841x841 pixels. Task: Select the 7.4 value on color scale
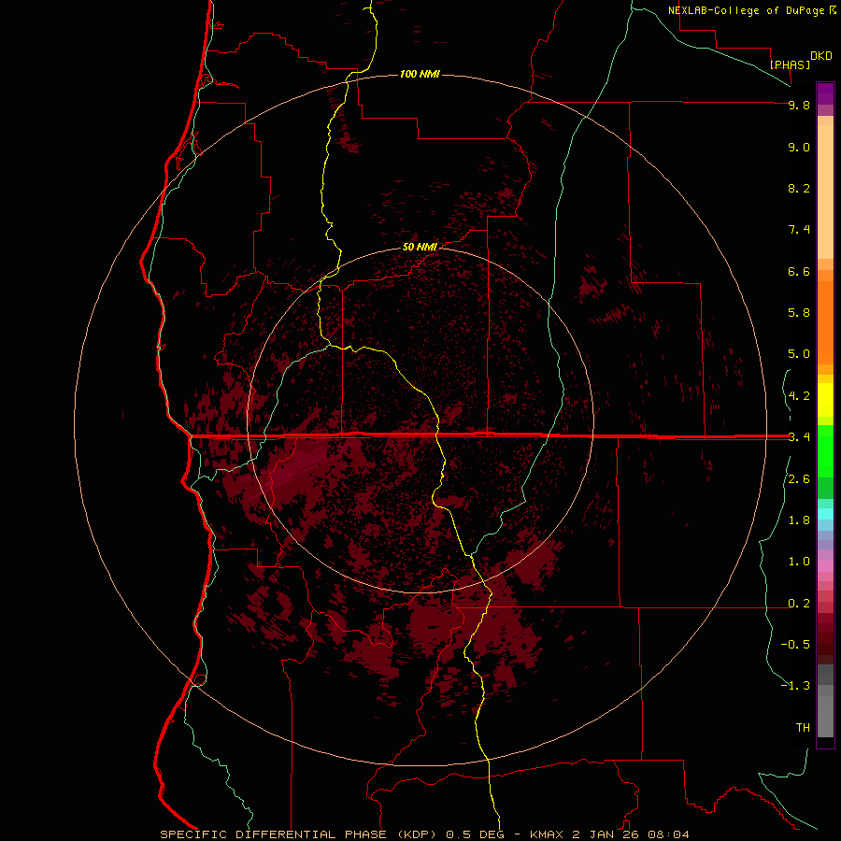coord(799,230)
